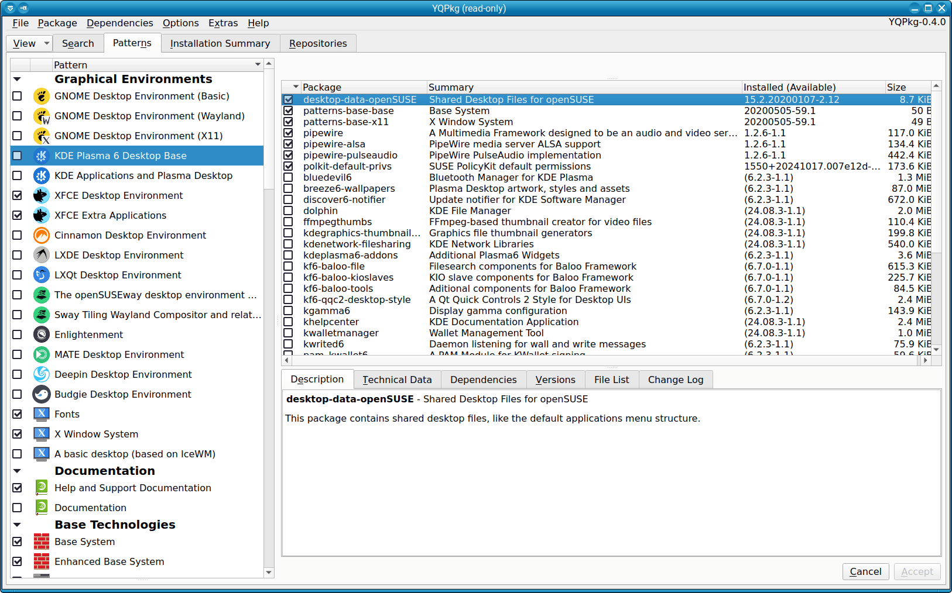Uncheck the pipewire-alsa package

tap(288, 144)
